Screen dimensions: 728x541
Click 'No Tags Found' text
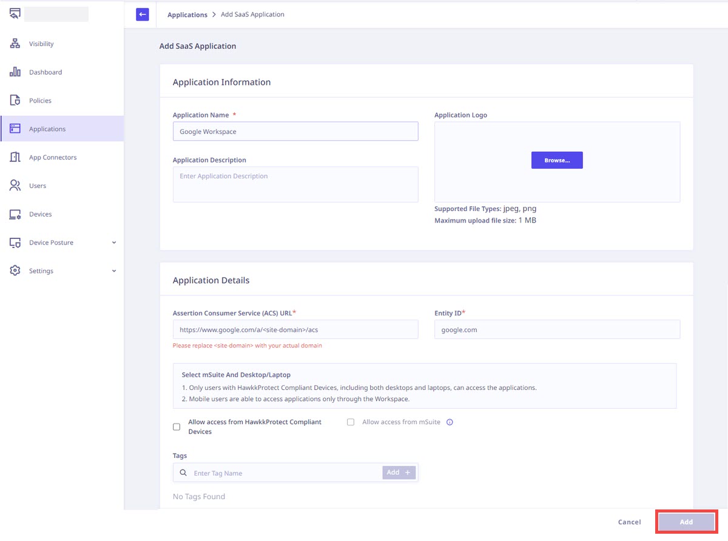pyautogui.click(x=199, y=497)
